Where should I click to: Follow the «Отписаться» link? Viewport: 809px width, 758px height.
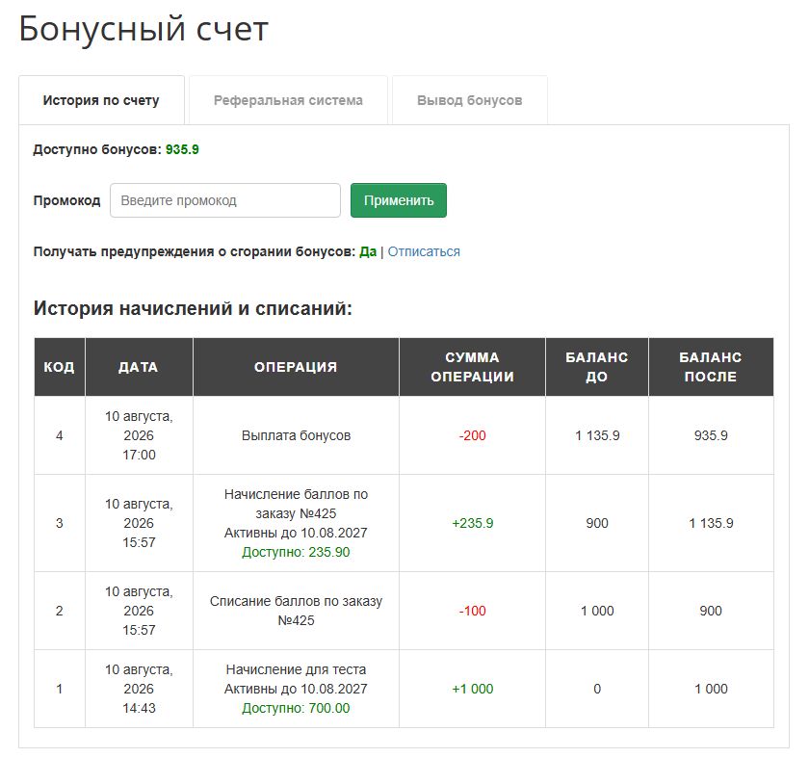pos(424,251)
